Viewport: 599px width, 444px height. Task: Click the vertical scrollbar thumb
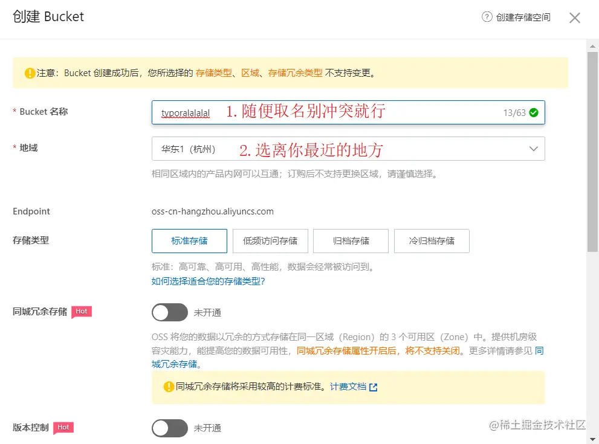point(592,152)
